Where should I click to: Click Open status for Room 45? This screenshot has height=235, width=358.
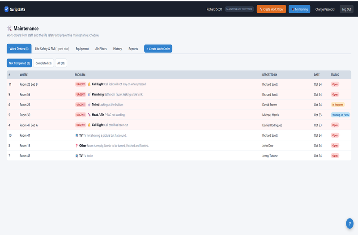tap(335, 155)
